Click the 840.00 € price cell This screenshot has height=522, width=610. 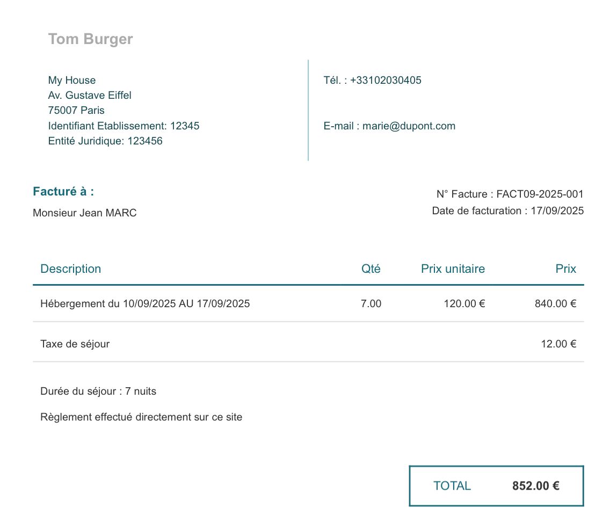555,304
